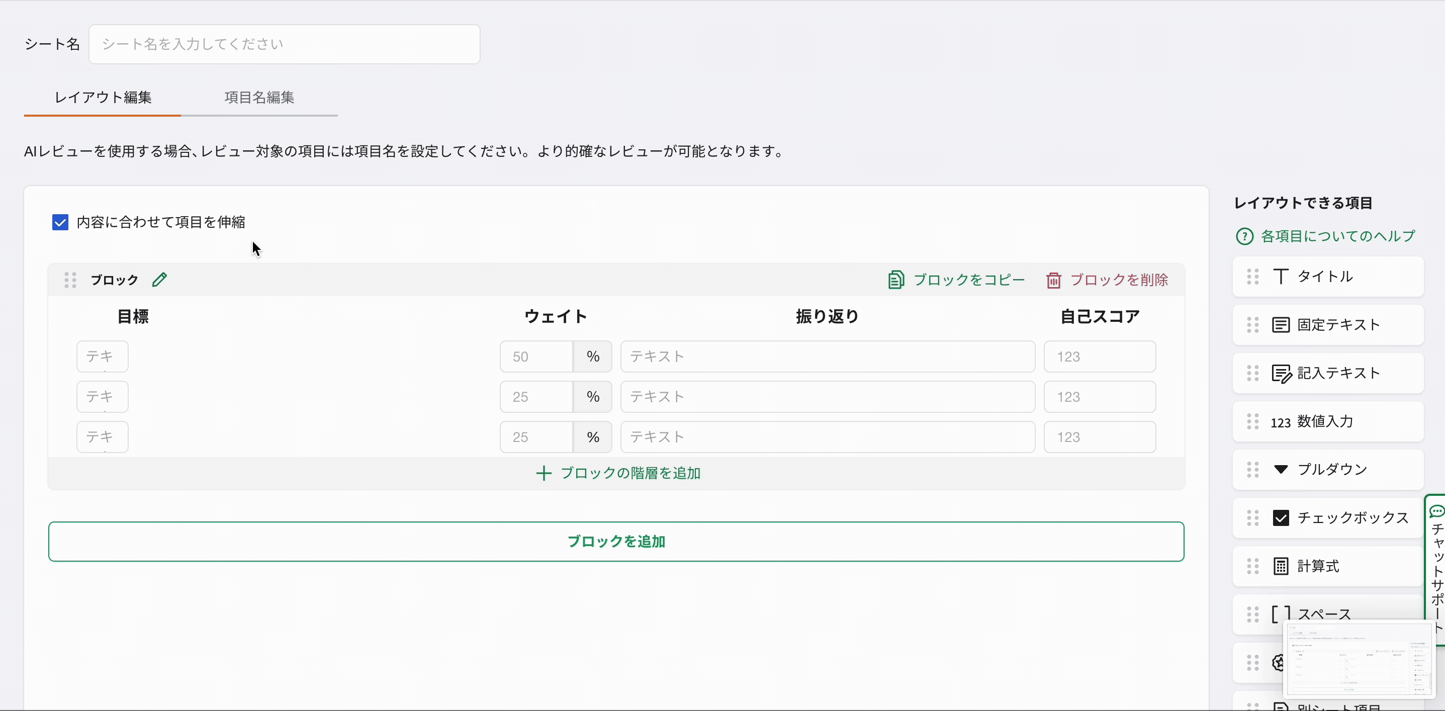Click ブロックを追加 button
This screenshot has width=1445, height=711.
[616, 542]
